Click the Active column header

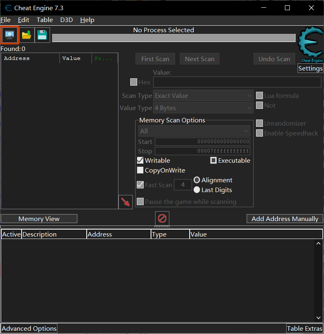pyautogui.click(x=11, y=234)
